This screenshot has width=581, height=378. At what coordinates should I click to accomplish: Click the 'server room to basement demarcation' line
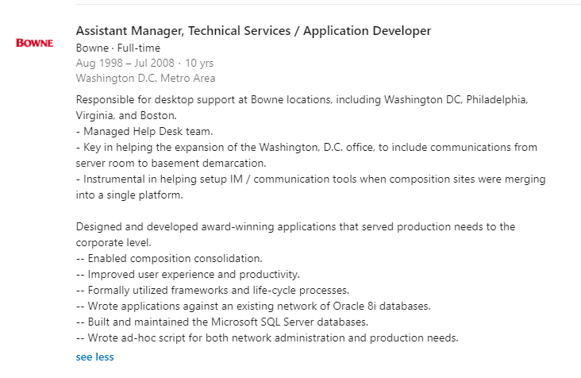pyautogui.click(x=171, y=164)
